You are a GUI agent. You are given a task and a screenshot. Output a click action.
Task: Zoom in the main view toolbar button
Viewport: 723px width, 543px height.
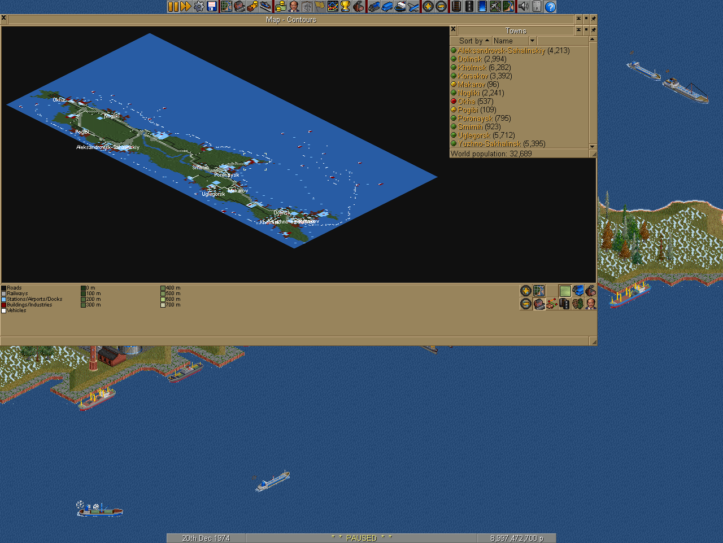coord(428,6)
